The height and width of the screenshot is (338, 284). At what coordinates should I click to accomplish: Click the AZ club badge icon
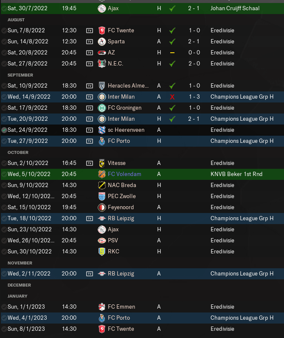click(101, 53)
